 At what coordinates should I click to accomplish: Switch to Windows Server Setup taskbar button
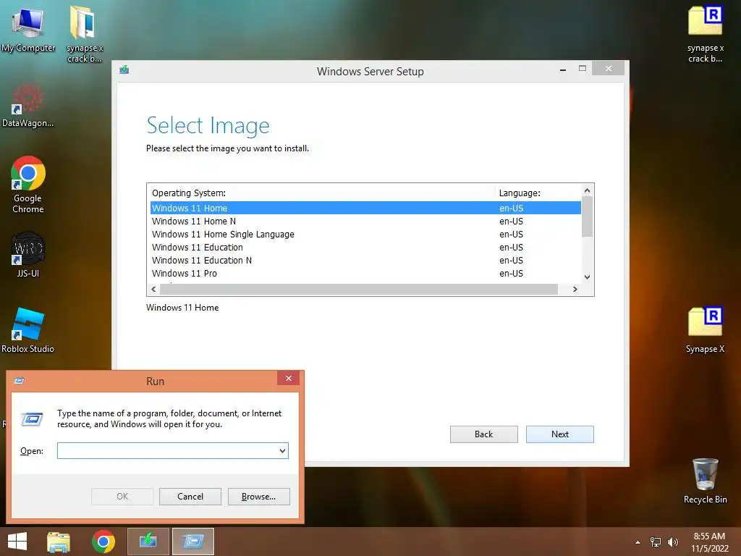point(148,542)
